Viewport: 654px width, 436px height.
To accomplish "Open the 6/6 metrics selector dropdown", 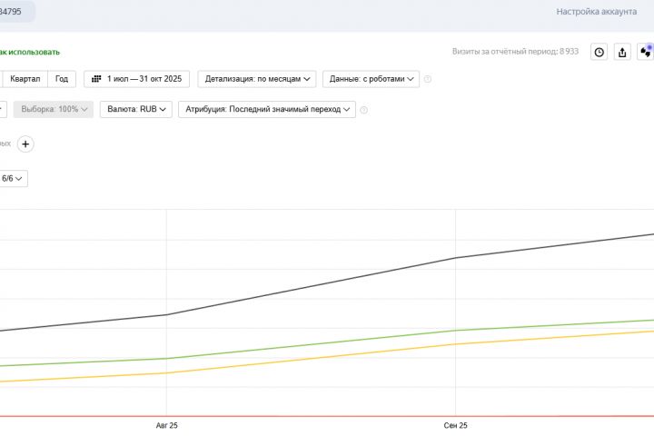I will point(13,178).
